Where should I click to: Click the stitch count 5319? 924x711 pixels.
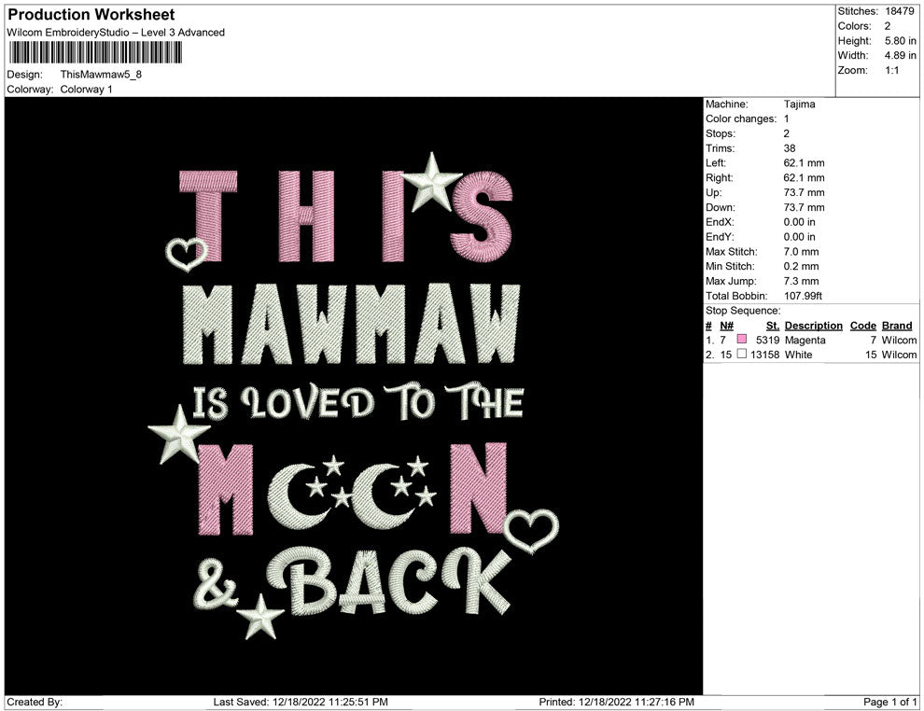pos(768,340)
